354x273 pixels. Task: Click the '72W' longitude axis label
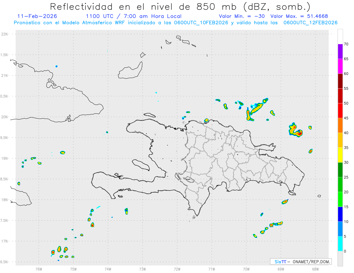tap(177, 269)
